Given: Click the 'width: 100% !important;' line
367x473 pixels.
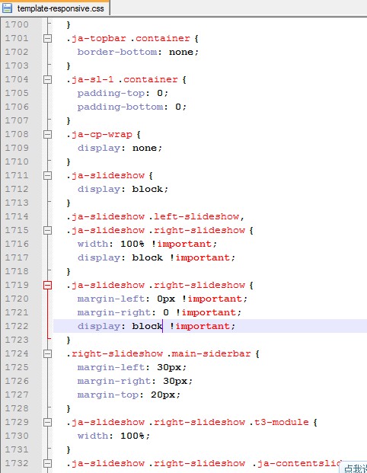Looking at the screenshot, I should 147,244.
